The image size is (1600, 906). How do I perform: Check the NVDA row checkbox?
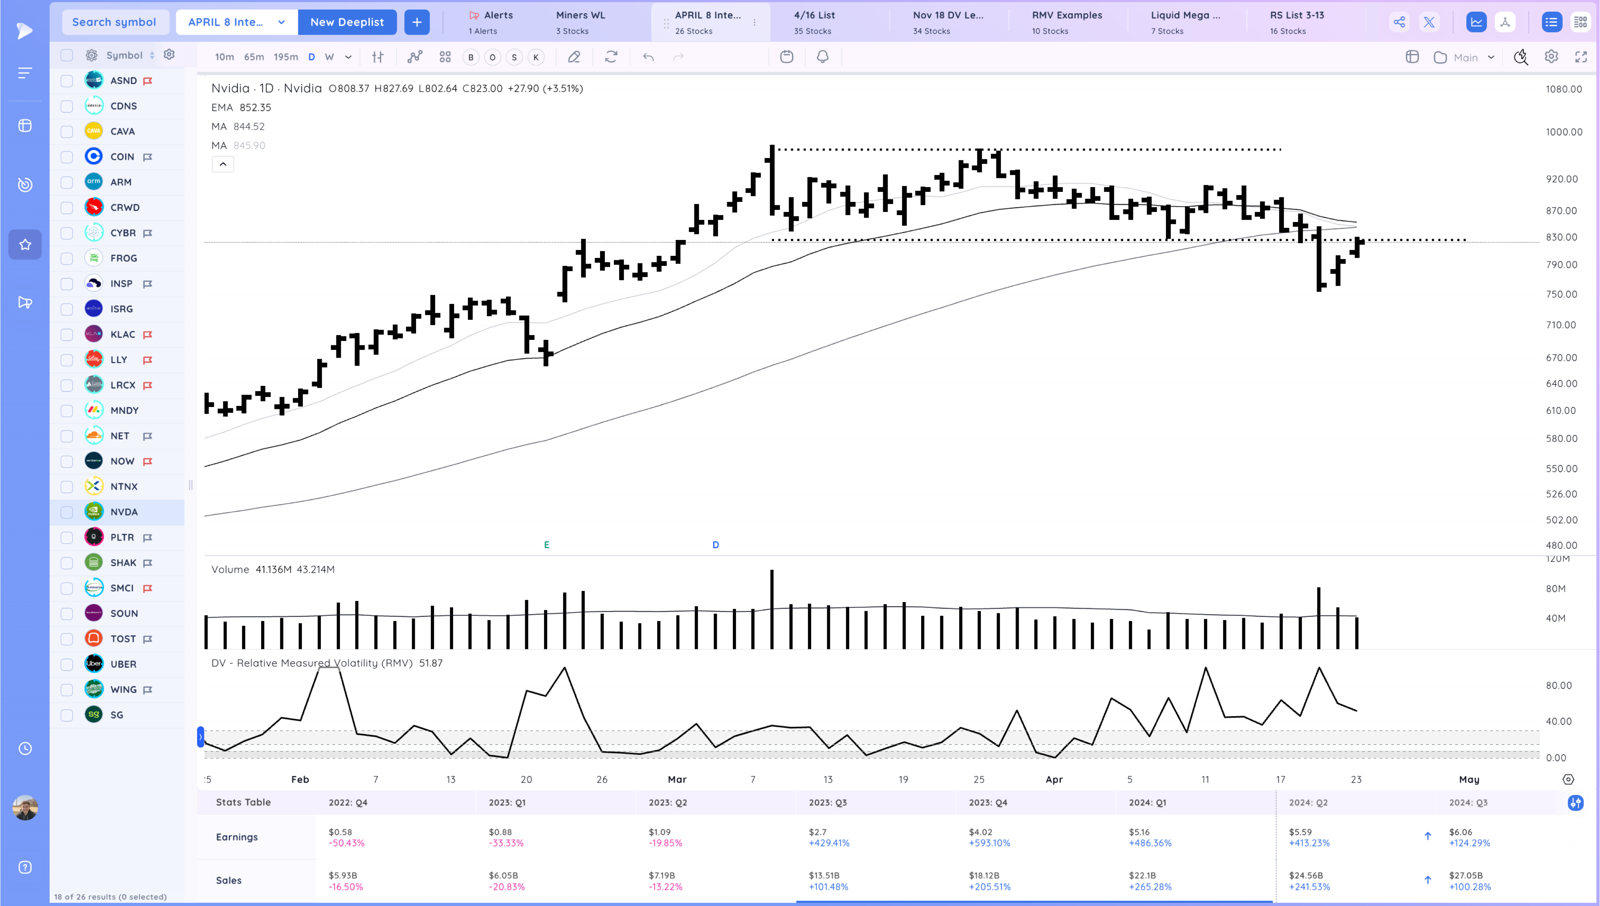66,512
